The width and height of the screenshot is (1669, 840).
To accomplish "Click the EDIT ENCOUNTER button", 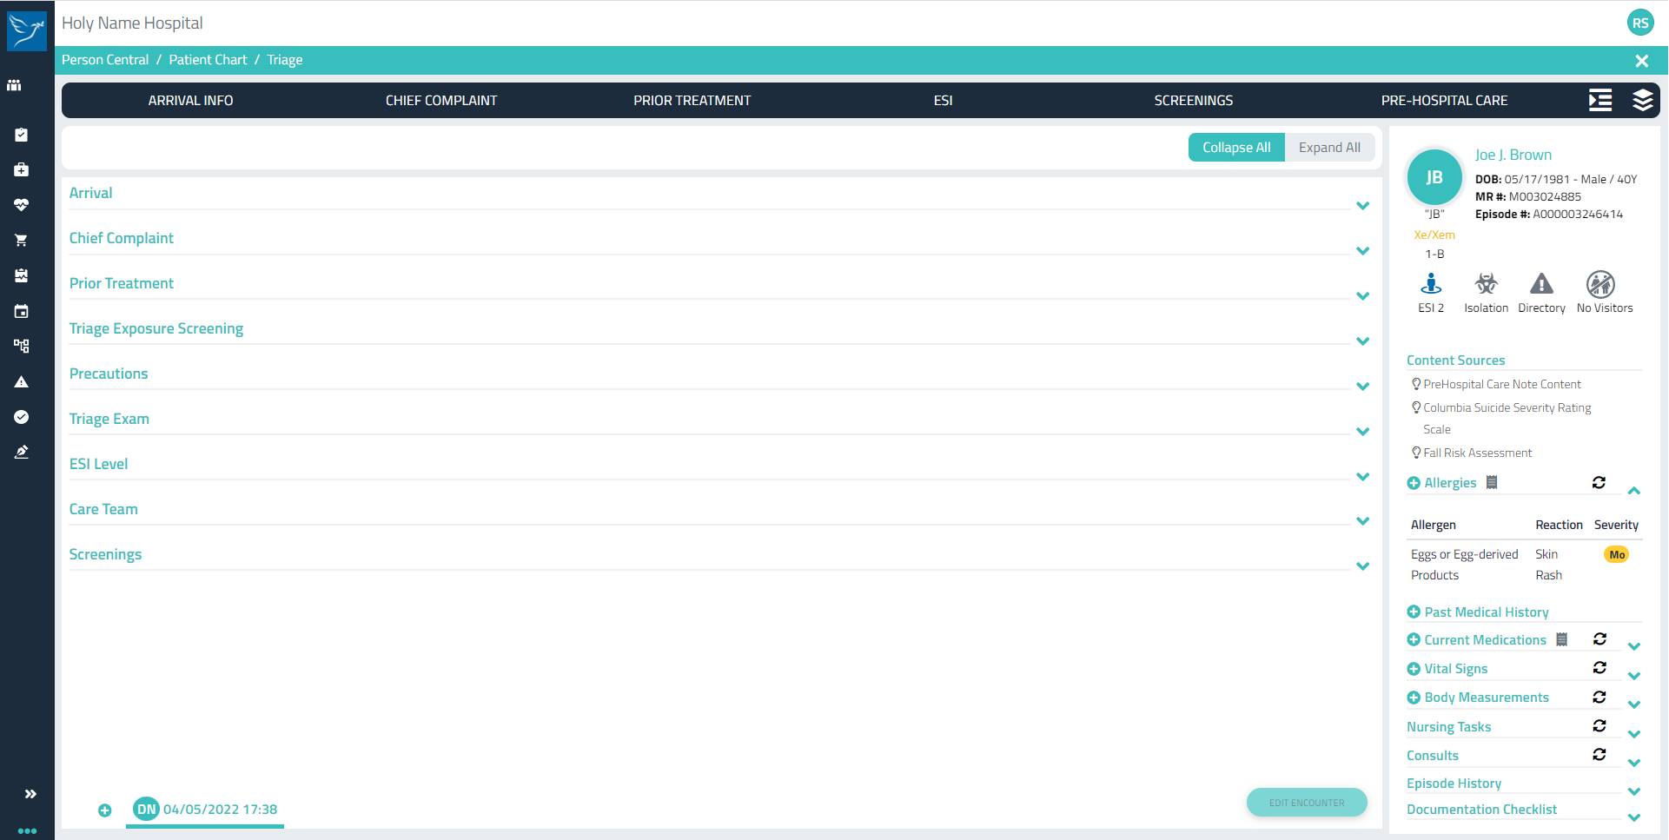I will pyautogui.click(x=1307, y=803).
